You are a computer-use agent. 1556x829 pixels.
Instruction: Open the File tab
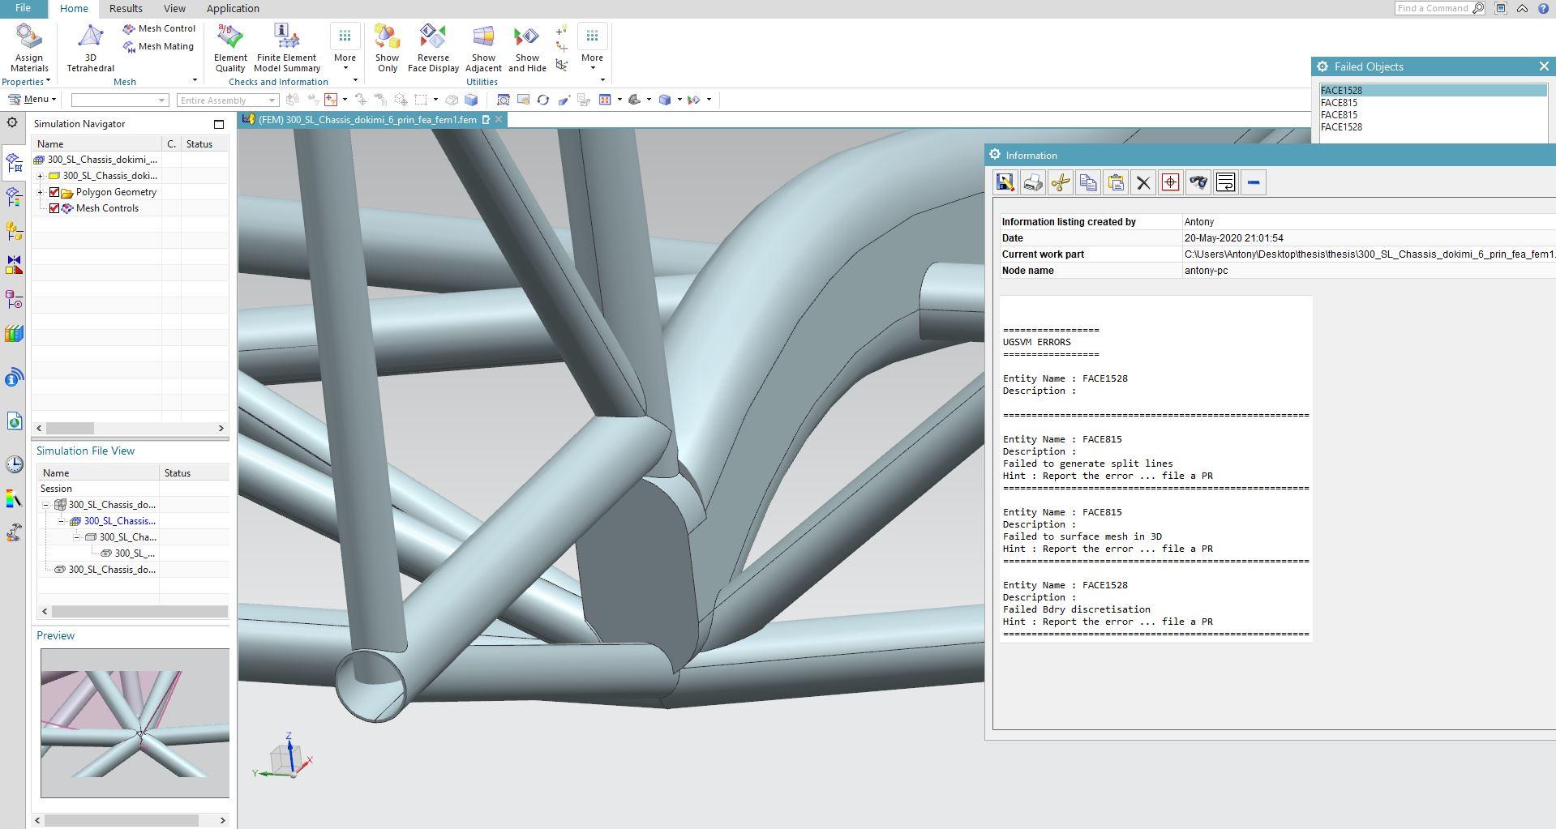coord(23,8)
